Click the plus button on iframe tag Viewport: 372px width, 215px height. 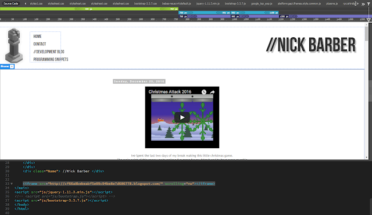pos(12,66)
